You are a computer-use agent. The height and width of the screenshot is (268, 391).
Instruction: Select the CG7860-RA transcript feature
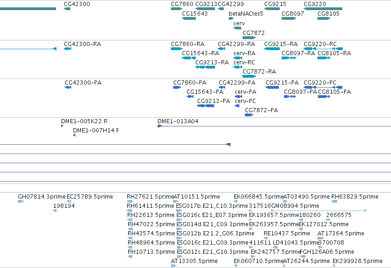[177, 49]
